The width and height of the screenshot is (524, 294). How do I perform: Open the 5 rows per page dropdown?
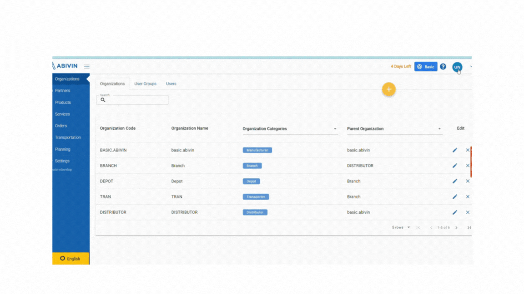tap(401, 227)
